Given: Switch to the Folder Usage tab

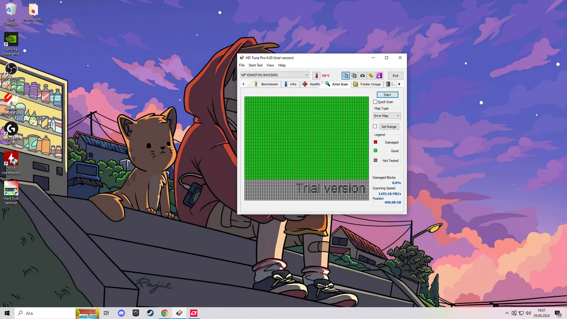Looking at the screenshot, I should [x=367, y=84].
